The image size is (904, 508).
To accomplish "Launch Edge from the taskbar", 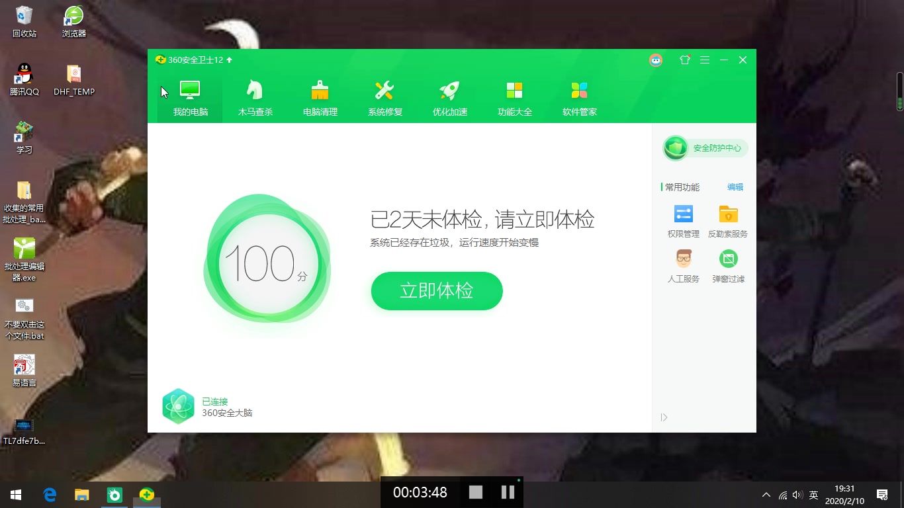I will [x=50, y=494].
